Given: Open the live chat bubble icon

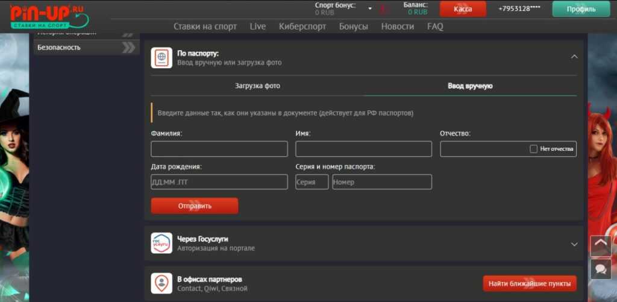Looking at the screenshot, I should click(x=601, y=269).
